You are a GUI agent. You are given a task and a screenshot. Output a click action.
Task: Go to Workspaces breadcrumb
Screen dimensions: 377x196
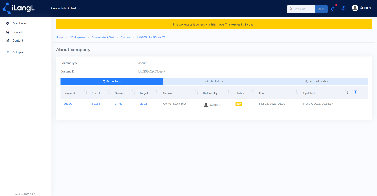pos(77,37)
